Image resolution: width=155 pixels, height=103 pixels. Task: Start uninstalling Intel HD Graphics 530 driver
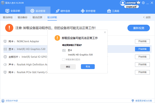tap(142, 49)
